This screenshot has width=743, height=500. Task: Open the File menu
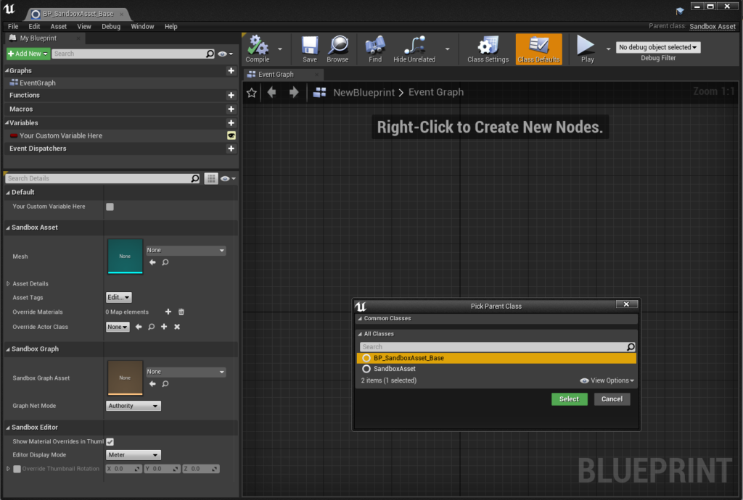(x=13, y=27)
